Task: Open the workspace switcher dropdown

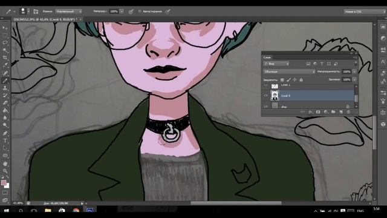Action: (x=364, y=12)
